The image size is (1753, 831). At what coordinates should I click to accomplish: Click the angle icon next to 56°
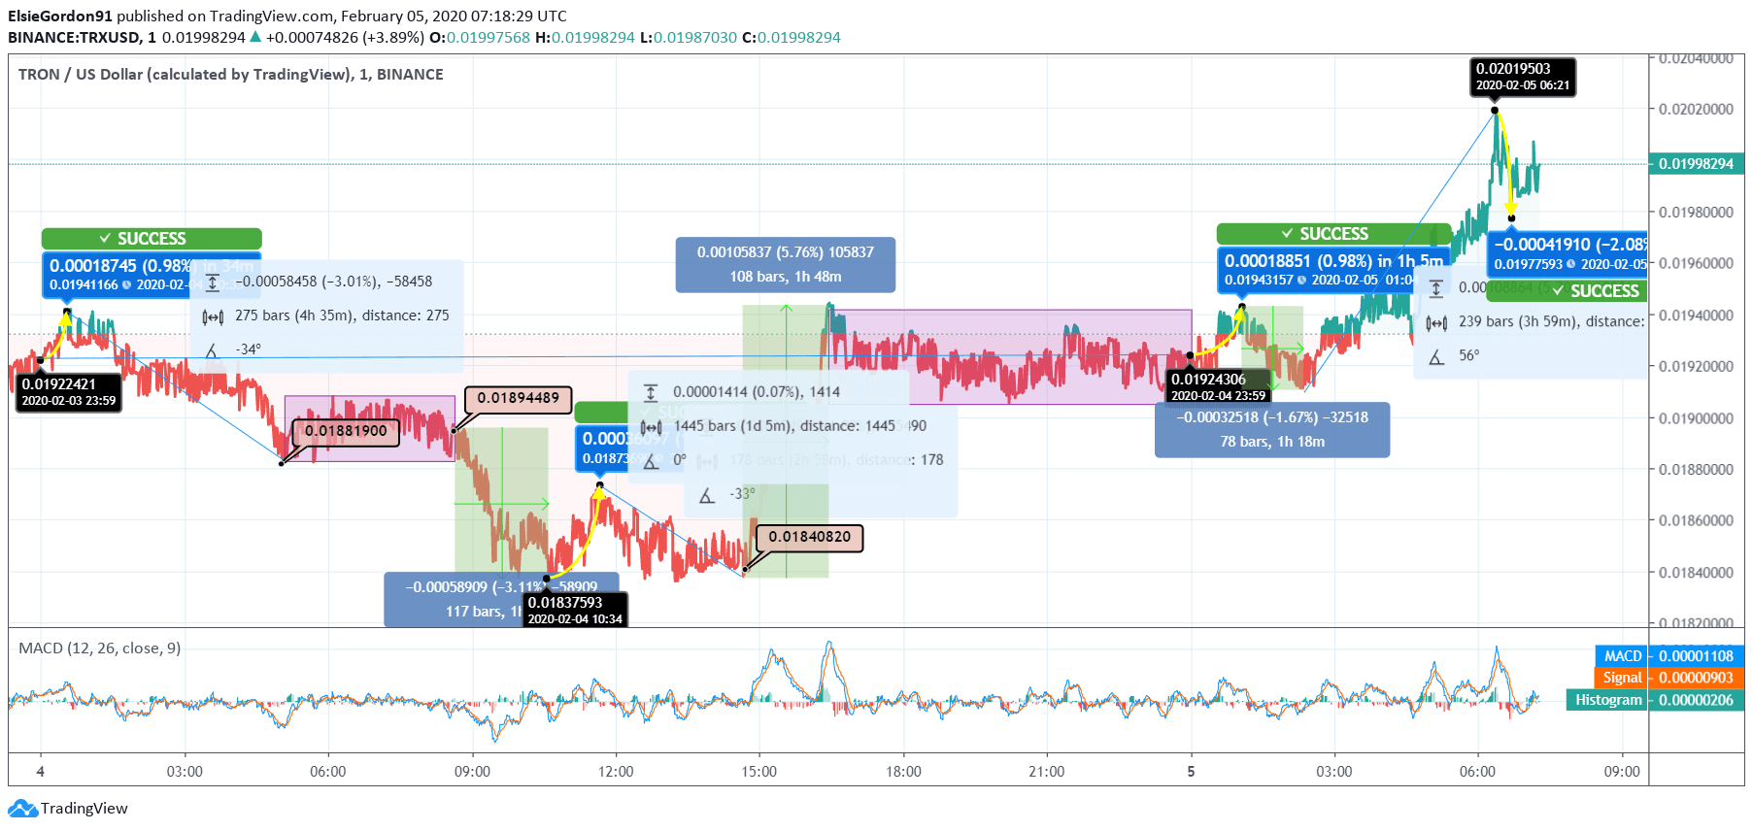1436,356
